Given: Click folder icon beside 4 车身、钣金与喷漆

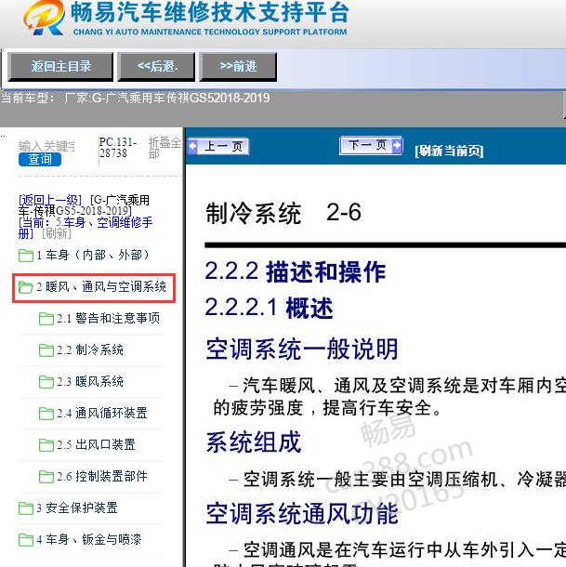Looking at the screenshot, I should [26, 539].
